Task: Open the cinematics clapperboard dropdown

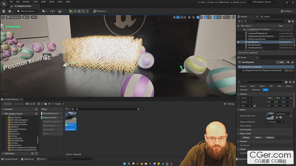Action: tap(61, 11)
